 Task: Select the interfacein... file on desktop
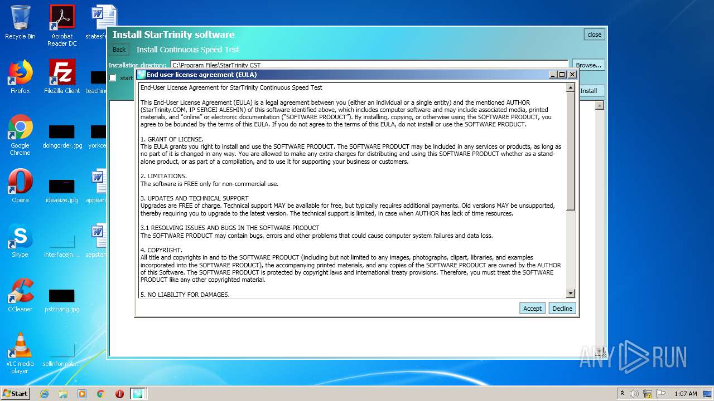[62, 246]
